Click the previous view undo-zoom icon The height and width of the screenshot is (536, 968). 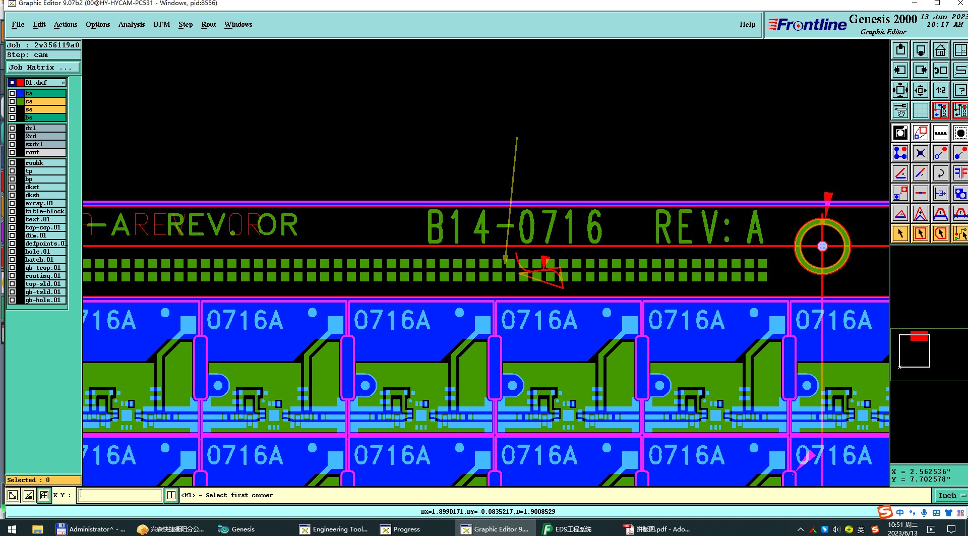(941, 70)
